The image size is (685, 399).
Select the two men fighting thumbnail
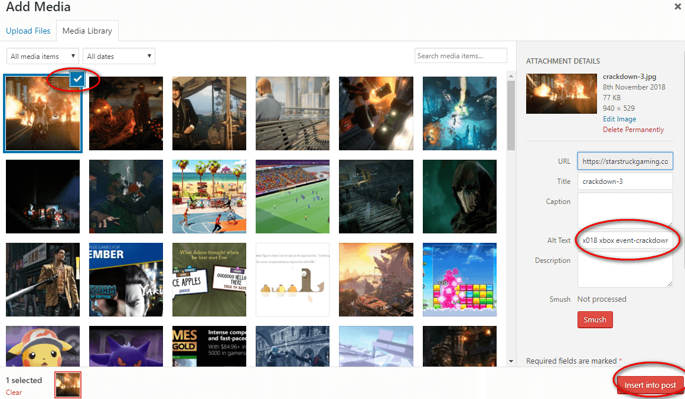click(x=126, y=197)
